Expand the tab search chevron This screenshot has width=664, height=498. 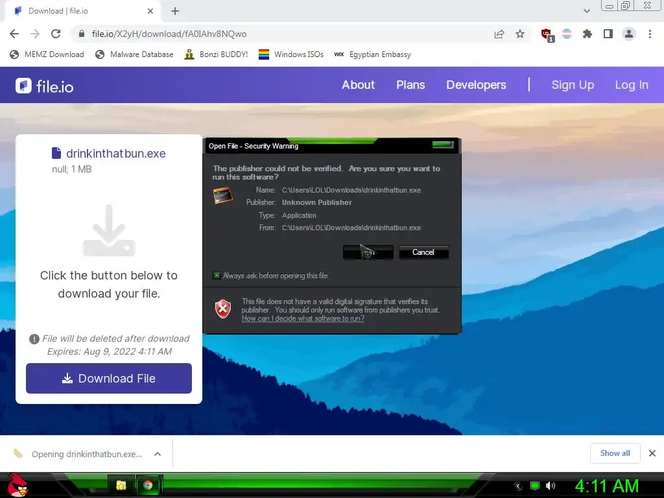pyautogui.click(x=586, y=11)
